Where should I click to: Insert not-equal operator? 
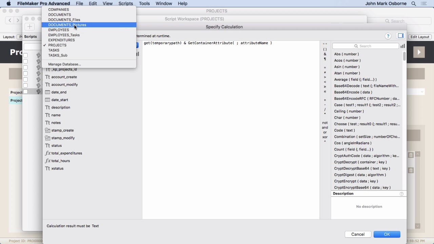click(325, 72)
